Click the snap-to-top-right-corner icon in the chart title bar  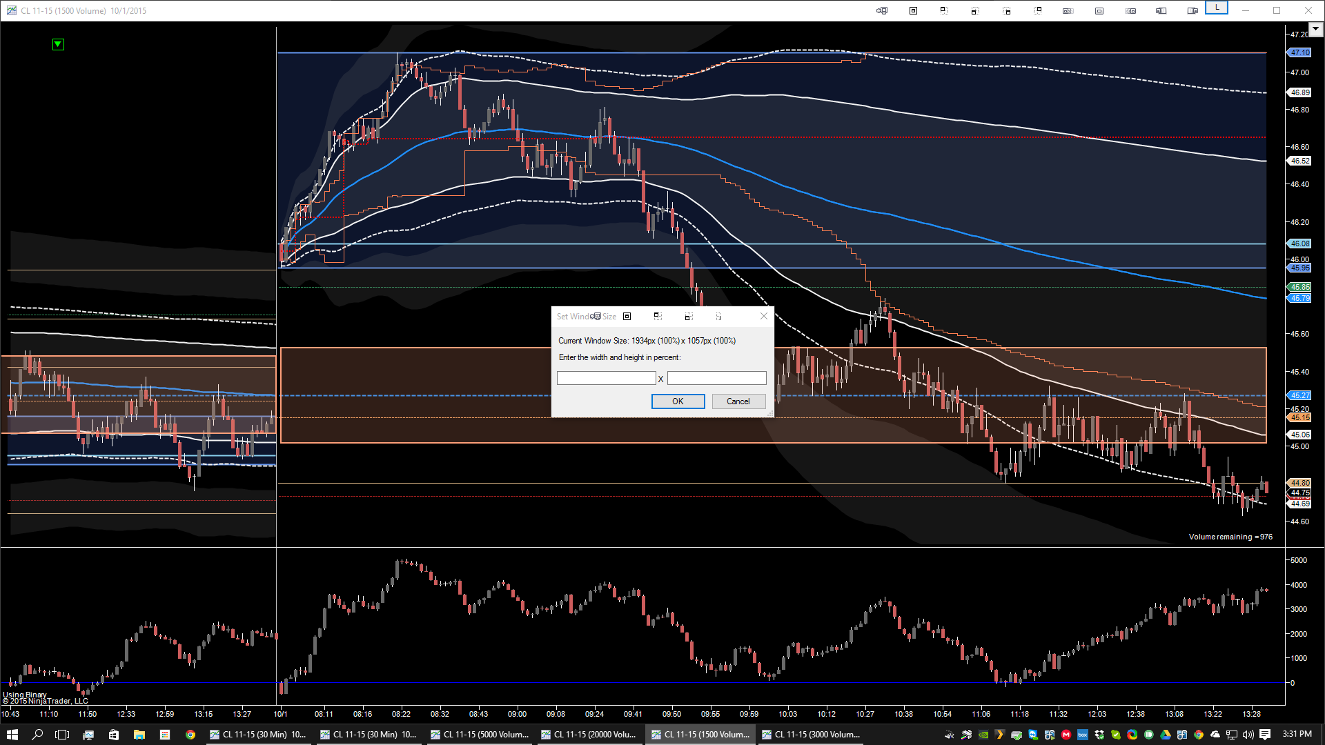tap(1038, 10)
